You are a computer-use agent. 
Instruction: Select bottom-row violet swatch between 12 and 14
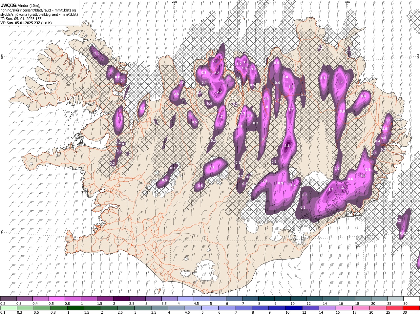click(310, 308)
